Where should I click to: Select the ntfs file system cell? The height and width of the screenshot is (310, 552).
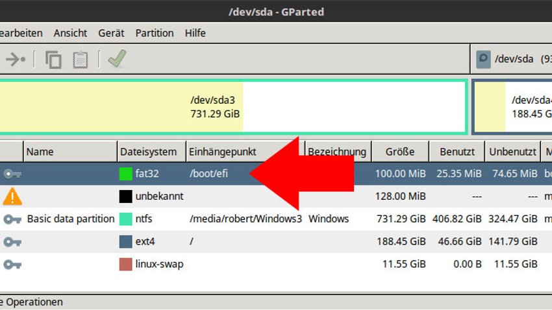(x=144, y=219)
